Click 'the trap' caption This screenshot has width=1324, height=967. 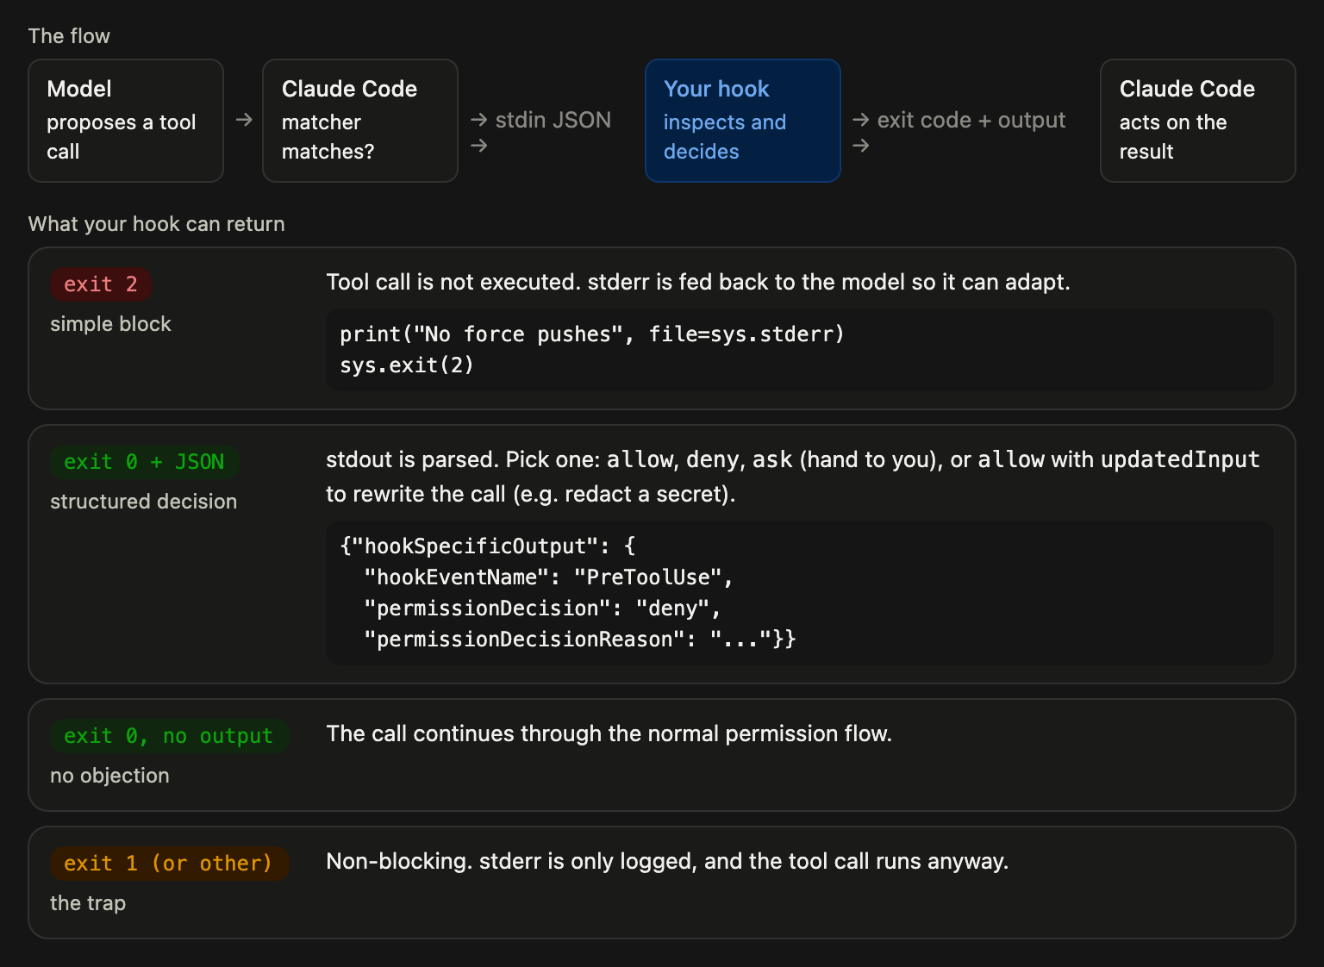pos(88,903)
